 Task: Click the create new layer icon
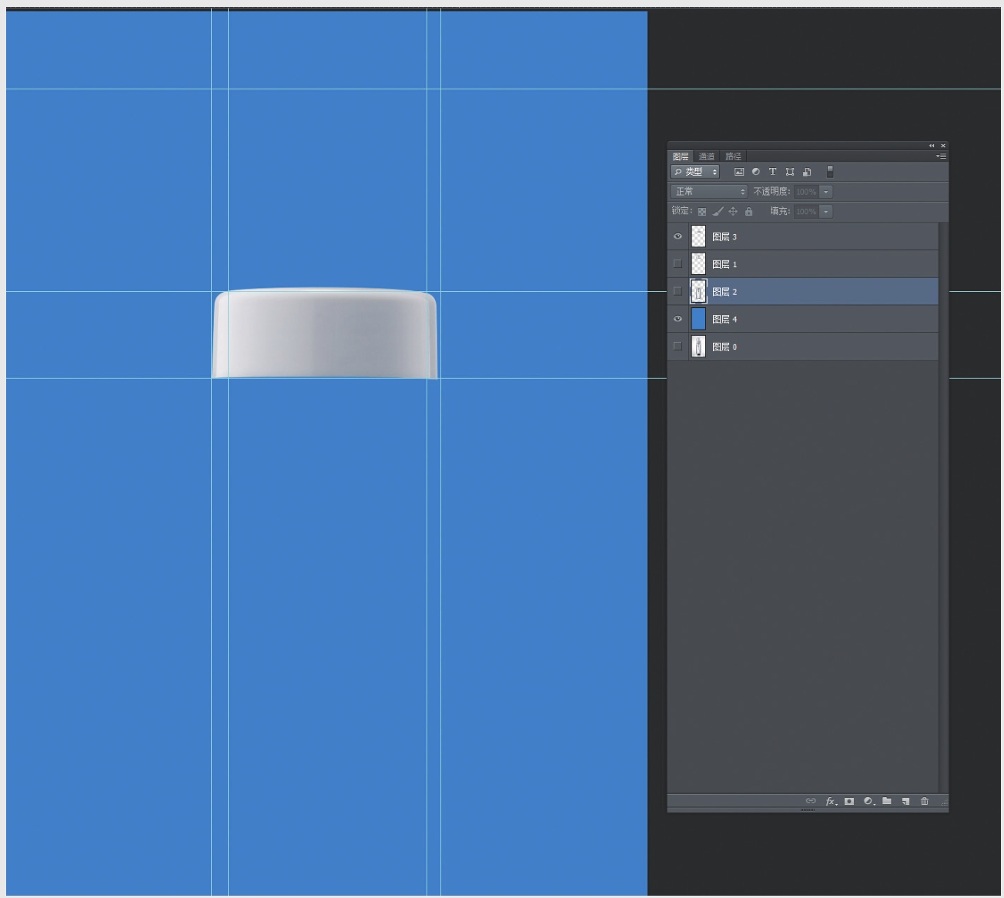(905, 801)
